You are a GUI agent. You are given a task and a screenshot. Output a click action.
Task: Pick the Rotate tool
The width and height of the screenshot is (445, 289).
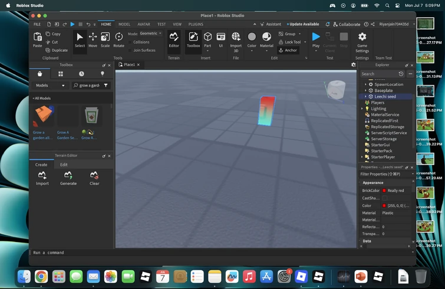118,39
